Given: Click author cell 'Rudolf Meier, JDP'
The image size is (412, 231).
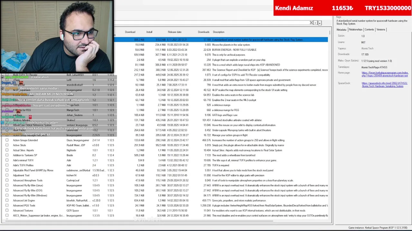Looking at the screenshot, I should coord(76,145).
